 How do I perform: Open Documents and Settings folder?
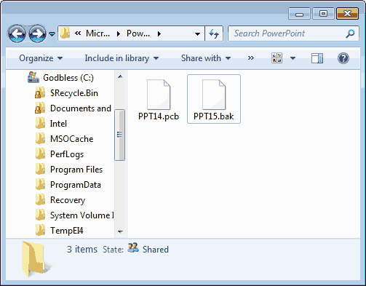click(x=81, y=108)
